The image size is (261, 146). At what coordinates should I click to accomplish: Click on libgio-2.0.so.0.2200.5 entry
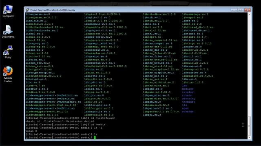pyautogui.click(x=102, y=14)
